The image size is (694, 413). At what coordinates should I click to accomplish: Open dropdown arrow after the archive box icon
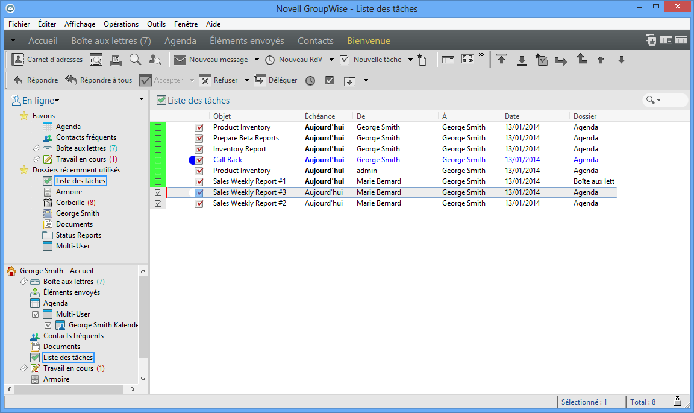coord(366,80)
